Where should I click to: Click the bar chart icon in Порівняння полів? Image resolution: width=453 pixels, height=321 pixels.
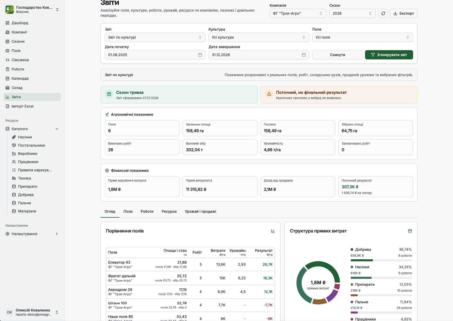(273, 231)
